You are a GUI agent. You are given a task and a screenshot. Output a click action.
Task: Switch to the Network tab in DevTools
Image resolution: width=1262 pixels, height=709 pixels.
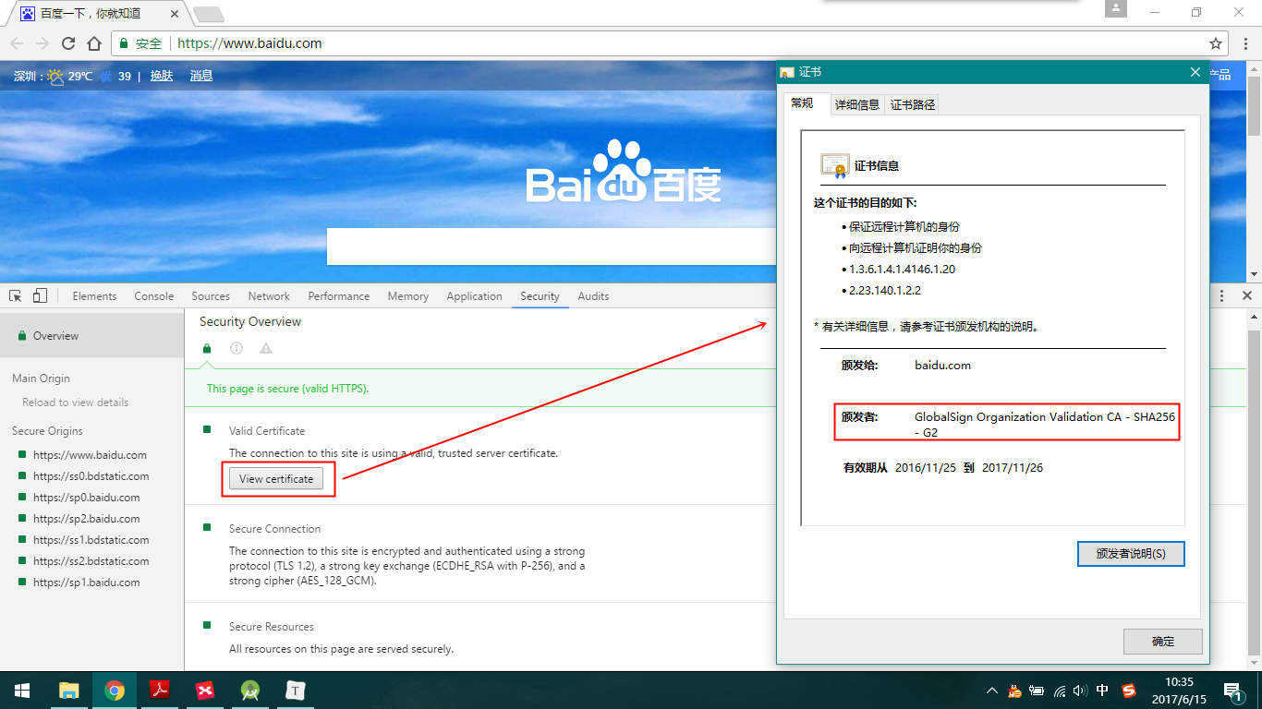(x=269, y=296)
